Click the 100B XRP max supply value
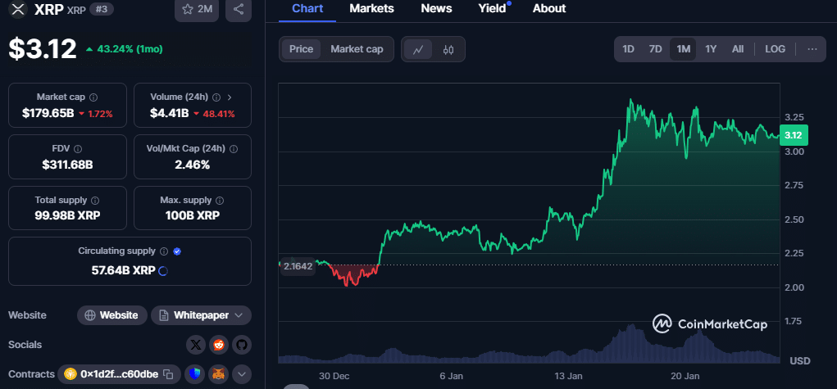 (x=192, y=215)
